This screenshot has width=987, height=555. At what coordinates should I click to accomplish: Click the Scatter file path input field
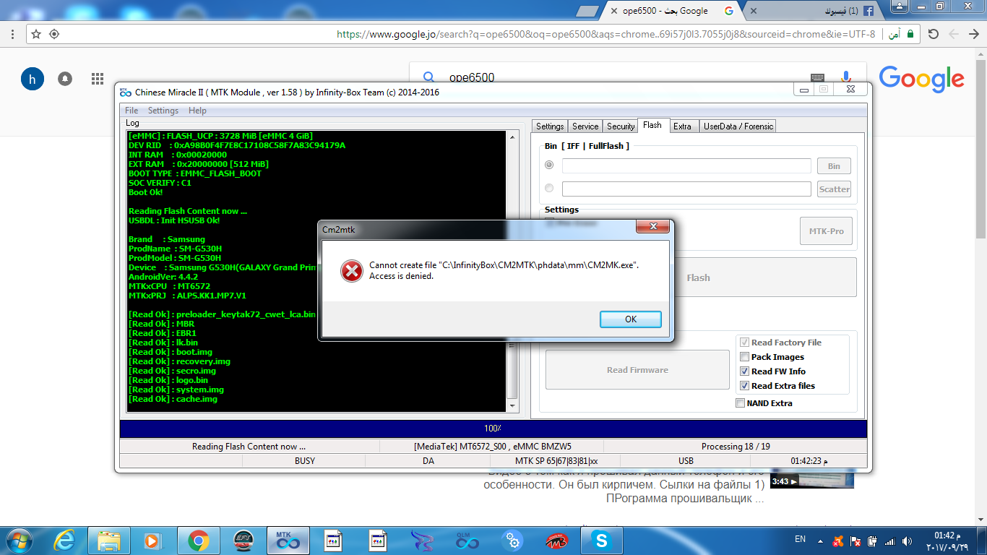tap(686, 189)
